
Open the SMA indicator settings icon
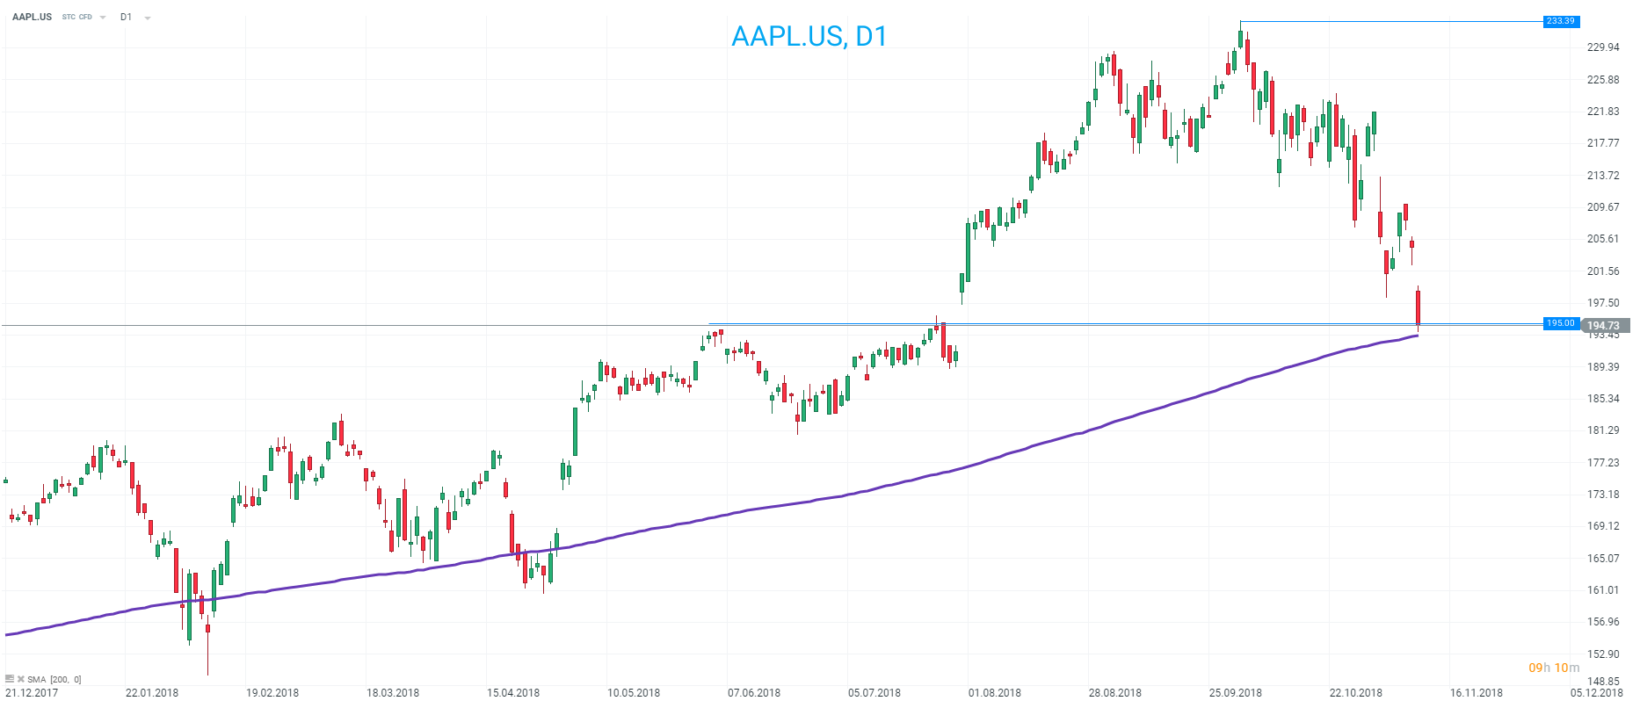tap(10, 679)
